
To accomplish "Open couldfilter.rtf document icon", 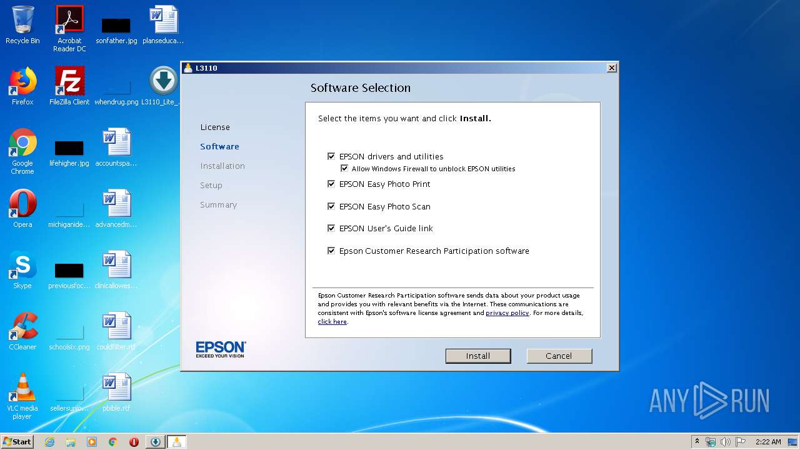I will click(x=116, y=331).
